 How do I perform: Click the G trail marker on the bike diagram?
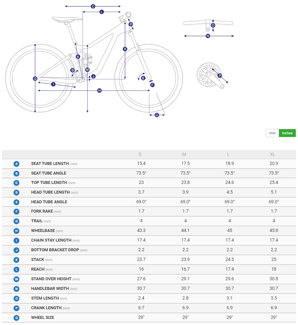point(157,115)
